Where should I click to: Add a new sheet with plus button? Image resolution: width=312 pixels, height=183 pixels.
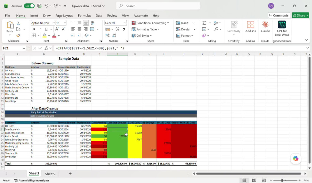pyautogui.click(x=70, y=174)
